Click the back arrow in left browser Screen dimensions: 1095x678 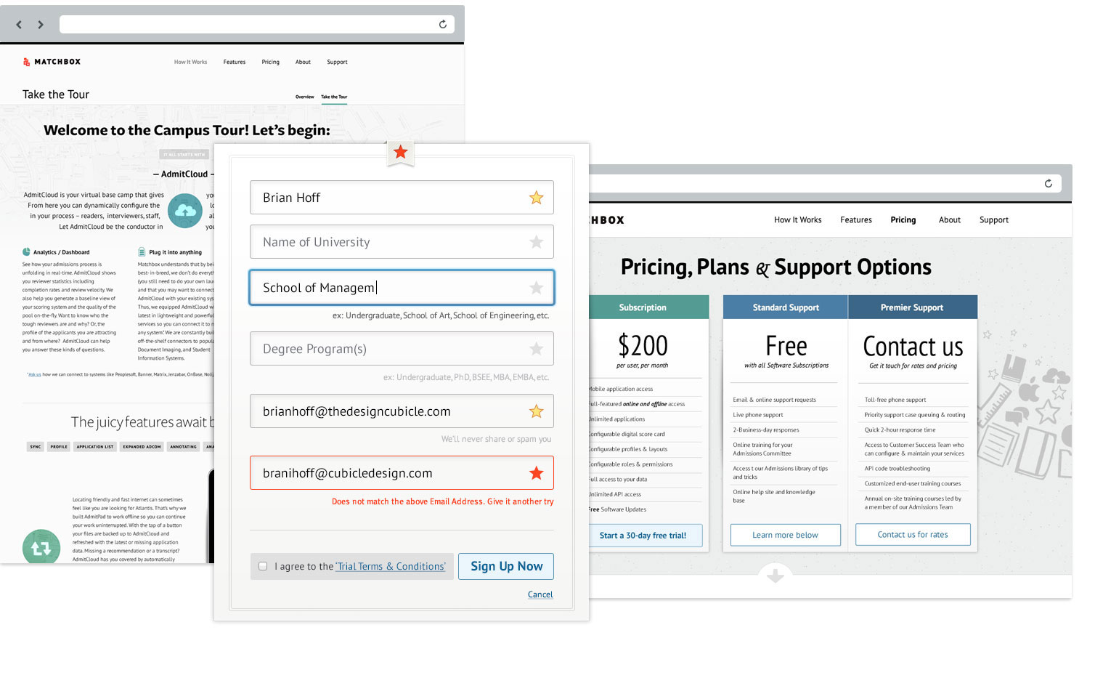(x=19, y=25)
